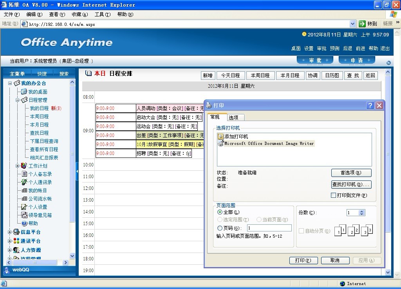Click the 个人设置 icon in the sidebar
This screenshot has height=289, width=401.
coord(24,207)
